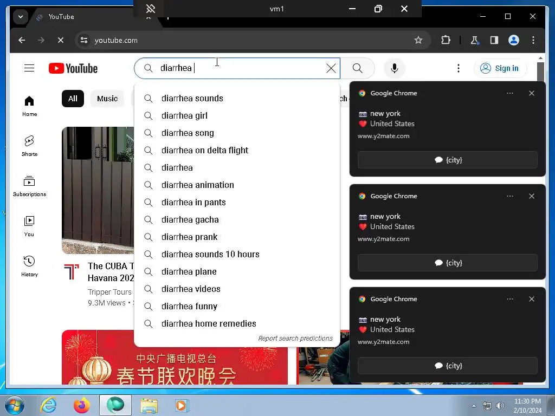The width and height of the screenshot is (555, 416).
Task: Unpin the vm1 connection bar
Action: click(151, 9)
